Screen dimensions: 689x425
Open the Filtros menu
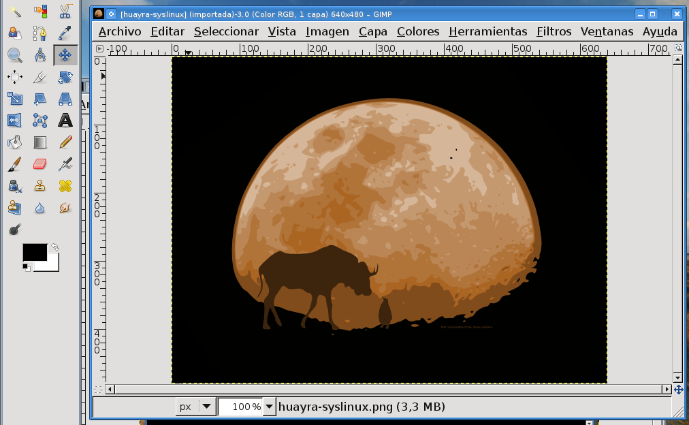point(554,31)
